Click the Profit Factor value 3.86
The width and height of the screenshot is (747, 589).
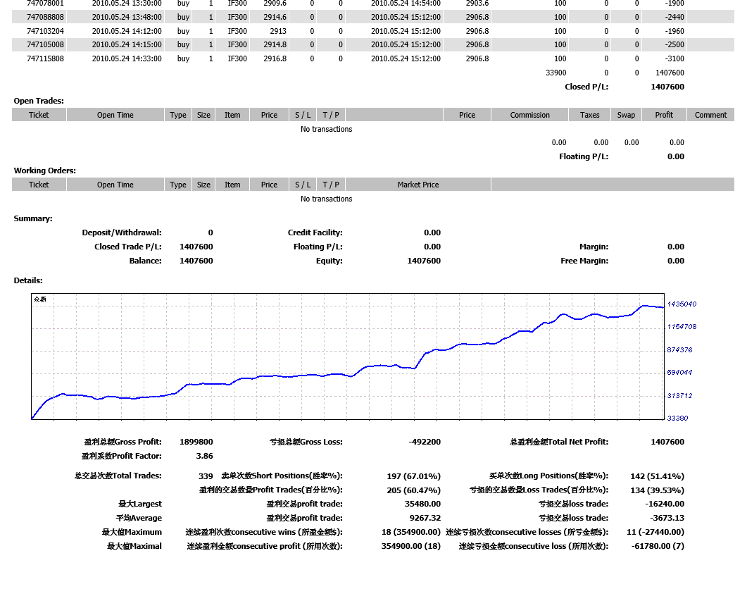click(x=203, y=456)
